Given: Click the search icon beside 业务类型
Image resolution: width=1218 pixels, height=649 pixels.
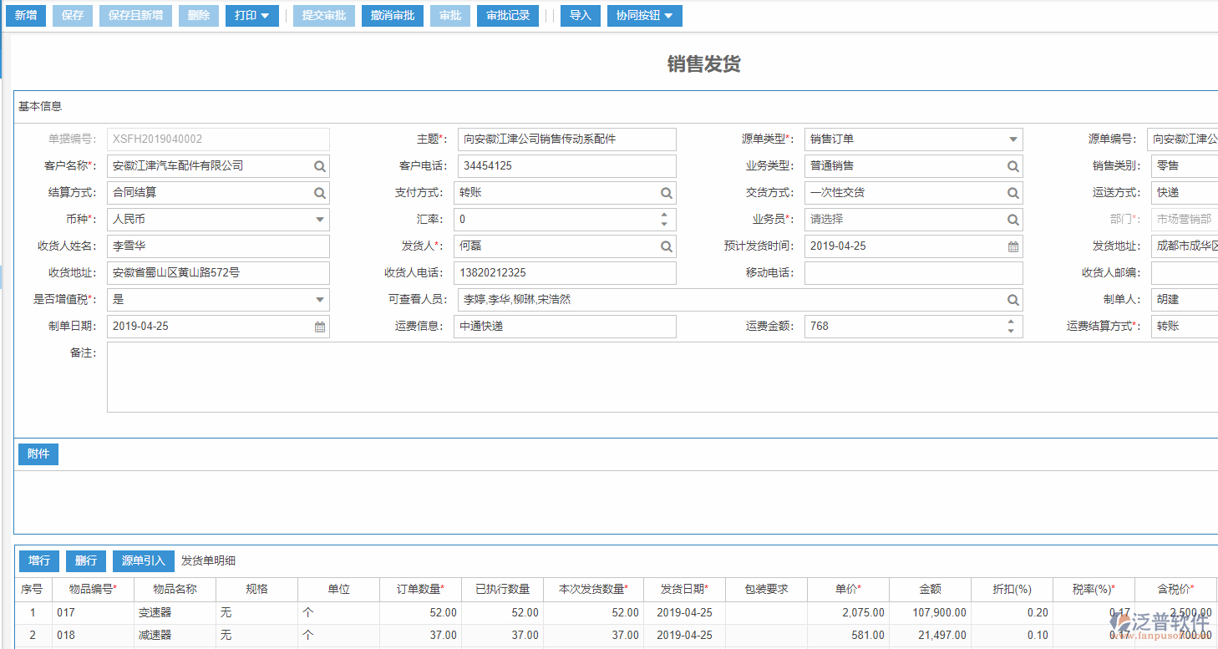Looking at the screenshot, I should [x=1012, y=165].
